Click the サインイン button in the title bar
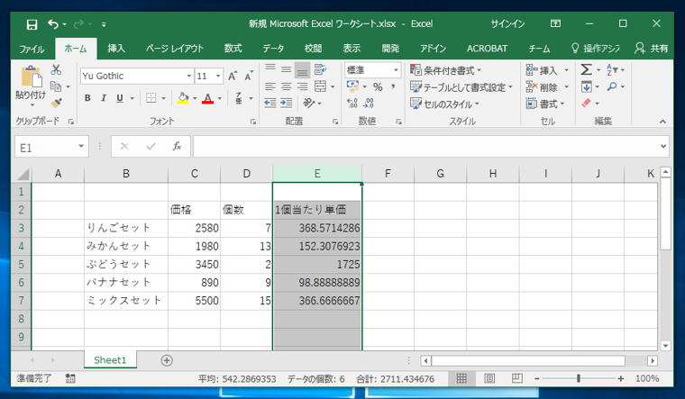 point(507,23)
